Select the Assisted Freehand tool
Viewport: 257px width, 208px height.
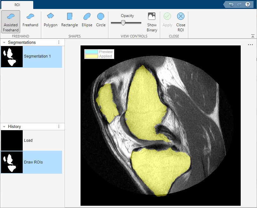[x=11, y=22]
